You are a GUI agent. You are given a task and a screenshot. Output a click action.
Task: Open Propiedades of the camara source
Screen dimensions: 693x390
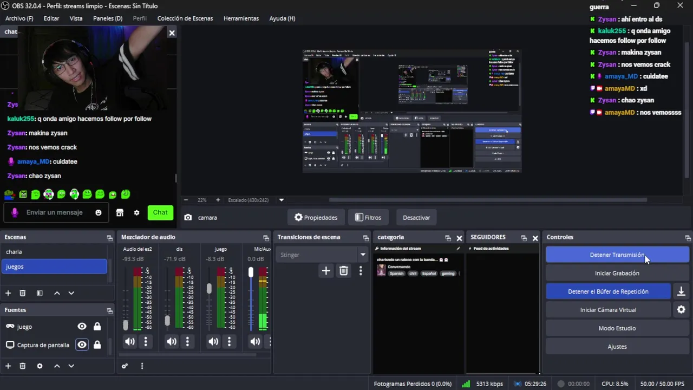[x=316, y=218]
